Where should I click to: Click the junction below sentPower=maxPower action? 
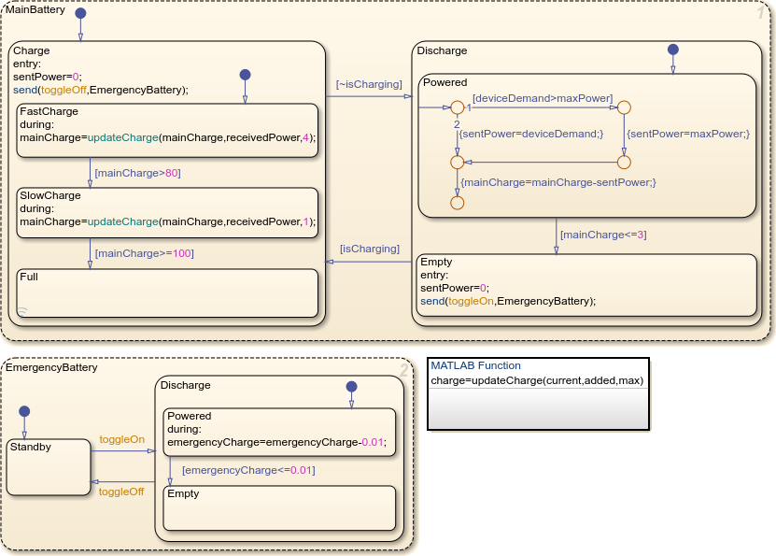point(624,162)
